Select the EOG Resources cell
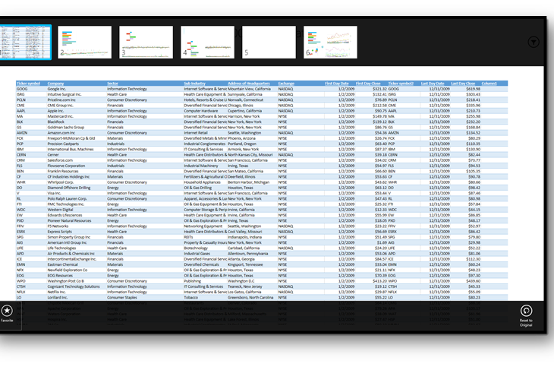Screen dimensions: 554x370 (x=60, y=275)
